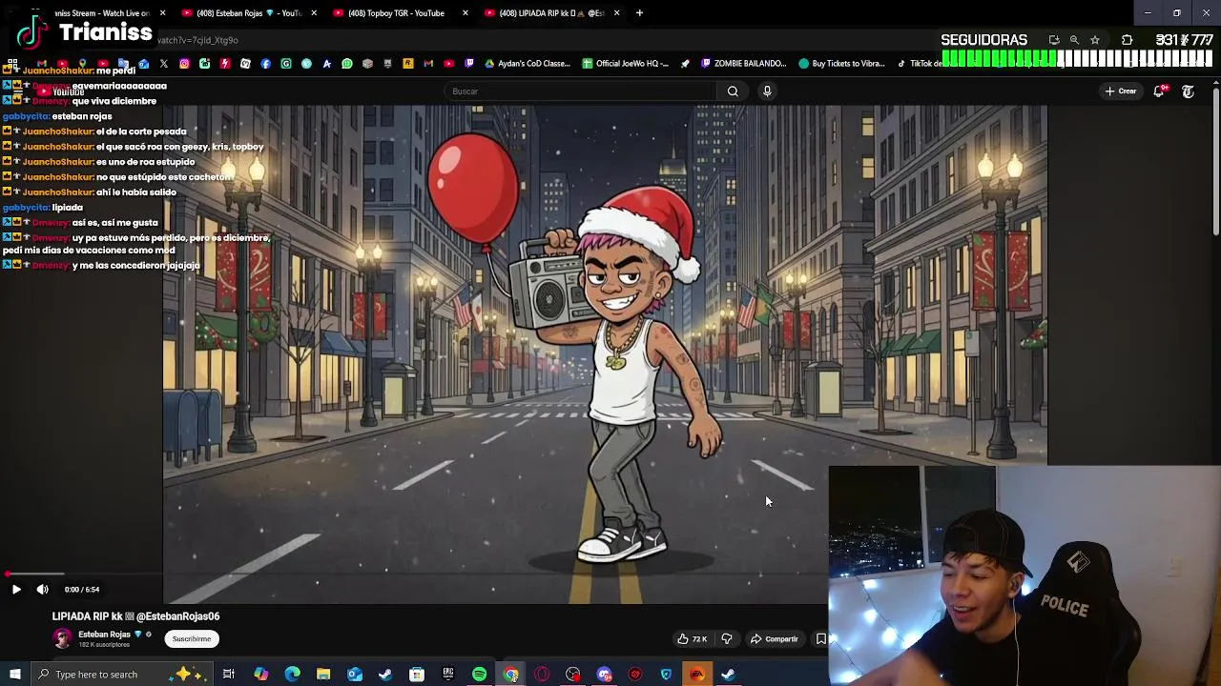Screen dimensions: 1221x686
Task: Open Buy Tickets to Vibra... bookmark
Action: (842, 64)
